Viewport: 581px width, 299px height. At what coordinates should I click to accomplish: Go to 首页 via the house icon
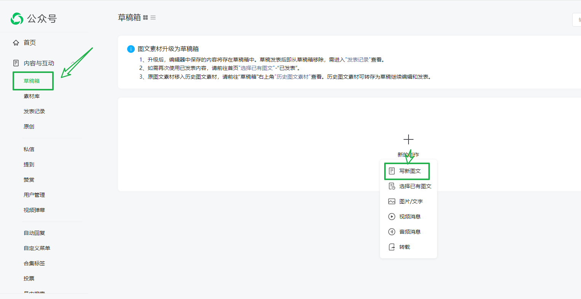click(x=16, y=43)
